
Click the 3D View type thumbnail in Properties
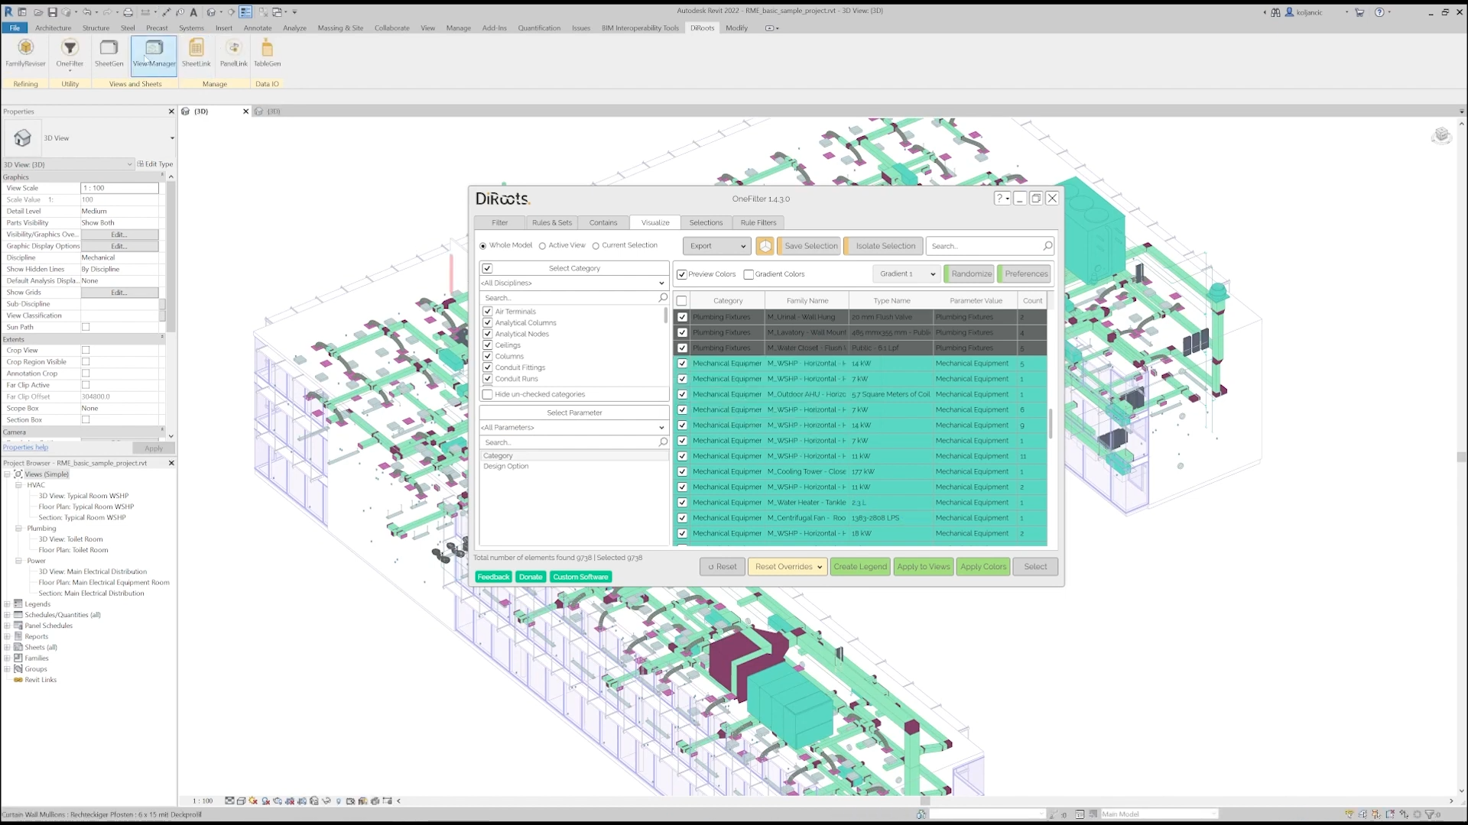point(22,138)
